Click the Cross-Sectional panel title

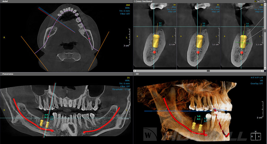point(144,1)
